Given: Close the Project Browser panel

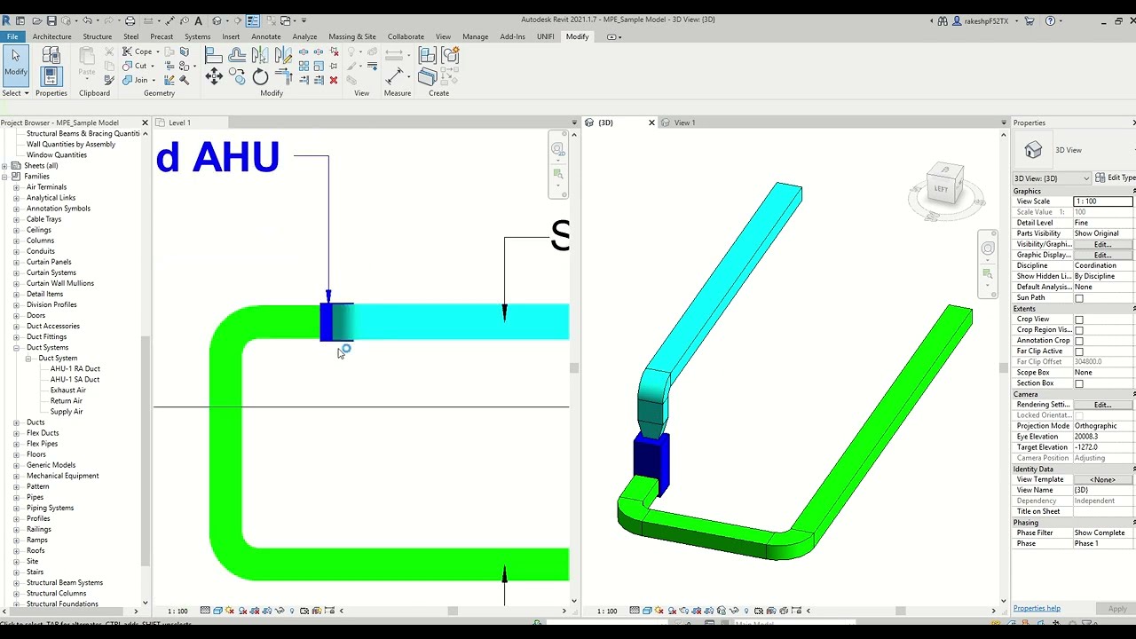Looking at the screenshot, I should 145,122.
